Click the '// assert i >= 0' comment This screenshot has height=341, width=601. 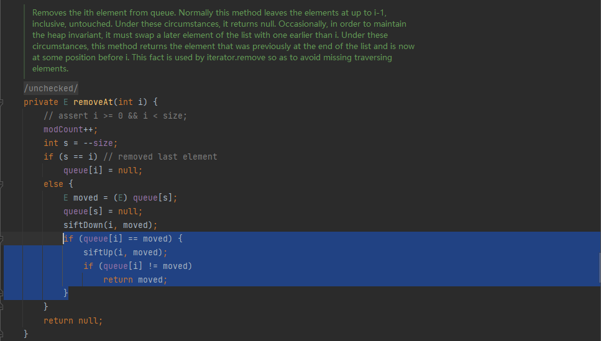tap(115, 116)
